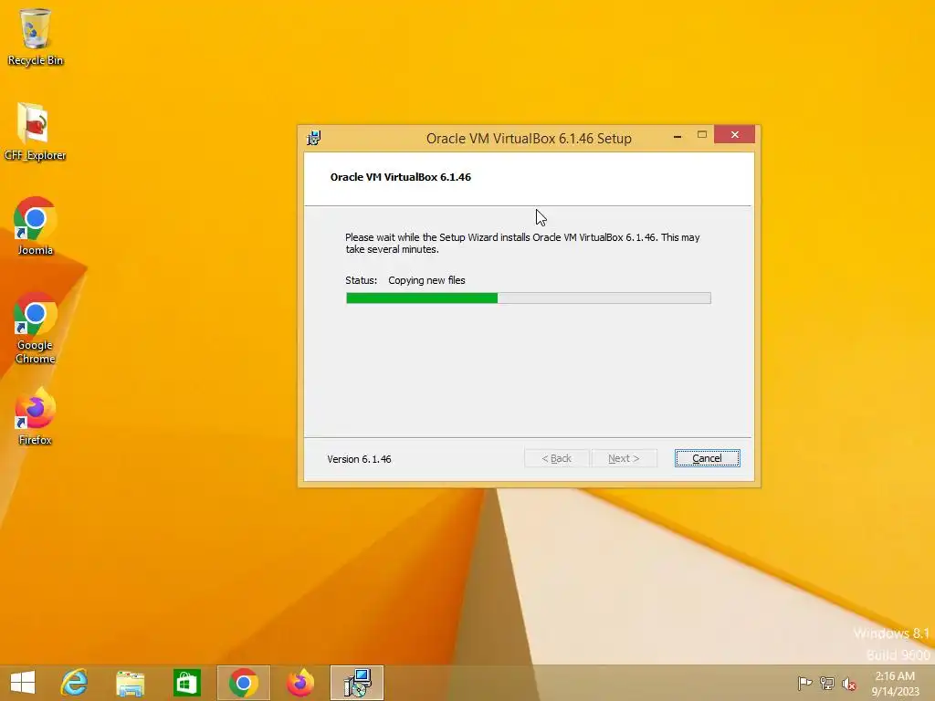This screenshot has height=701, width=935.
Task: Click the installation progress bar
Action: (x=529, y=298)
